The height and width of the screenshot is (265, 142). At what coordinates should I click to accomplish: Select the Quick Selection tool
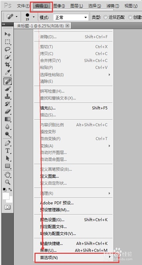pyautogui.click(x=8, y=57)
